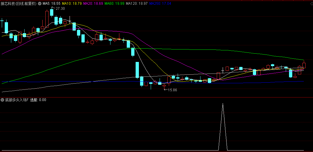Click the 底部多头入场F indicator name
The width and height of the screenshot is (313, 152).
click(17, 100)
